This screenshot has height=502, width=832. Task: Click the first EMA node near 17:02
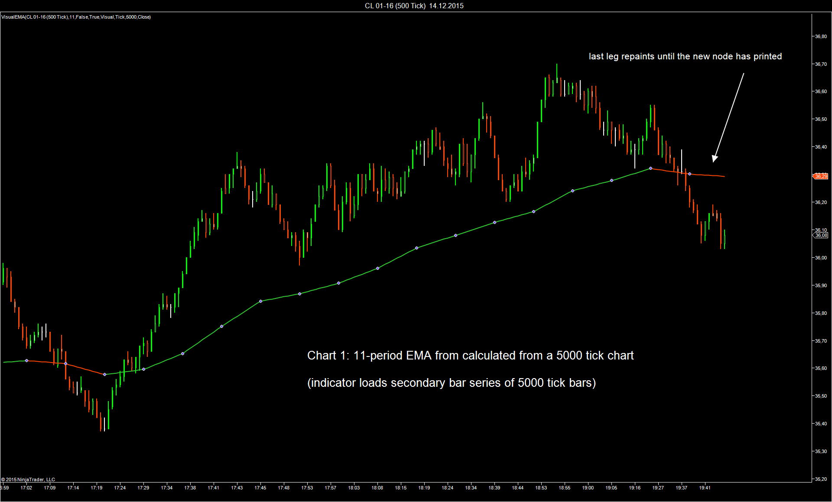[x=26, y=360]
